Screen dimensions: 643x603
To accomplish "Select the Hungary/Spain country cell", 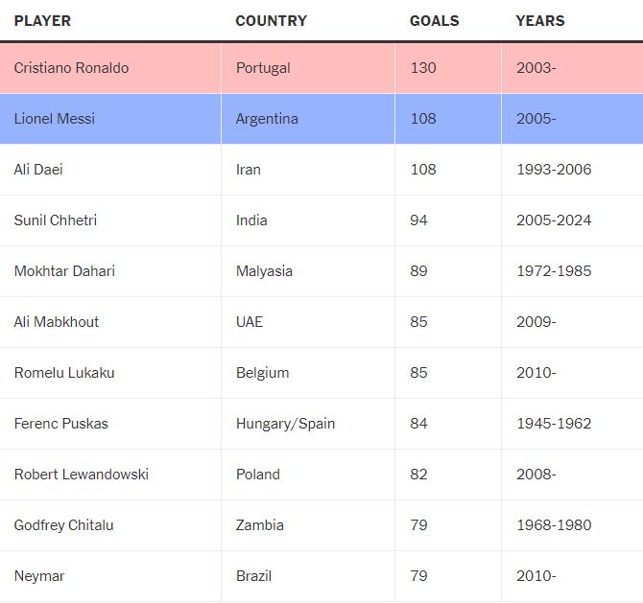I will [x=285, y=424].
